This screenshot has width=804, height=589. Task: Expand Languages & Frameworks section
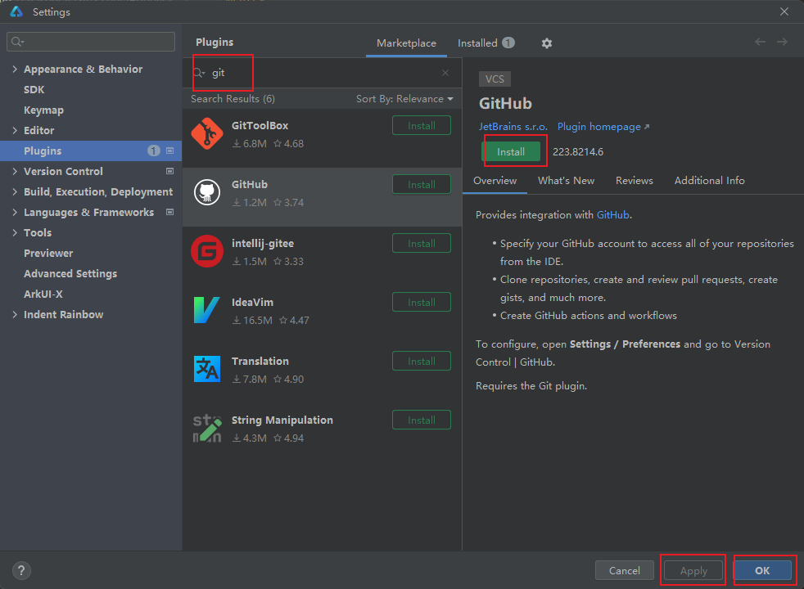click(15, 212)
